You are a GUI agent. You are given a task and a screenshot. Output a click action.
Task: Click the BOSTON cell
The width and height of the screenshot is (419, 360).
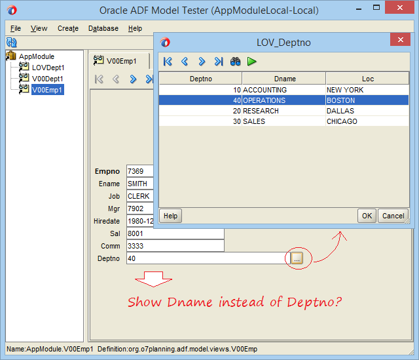(367, 100)
